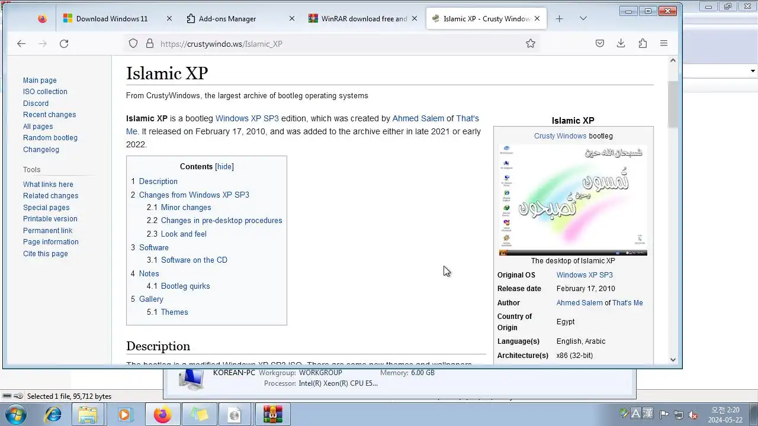Save page to Pocket
This screenshot has height=426, width=758.
coord(600,43)
